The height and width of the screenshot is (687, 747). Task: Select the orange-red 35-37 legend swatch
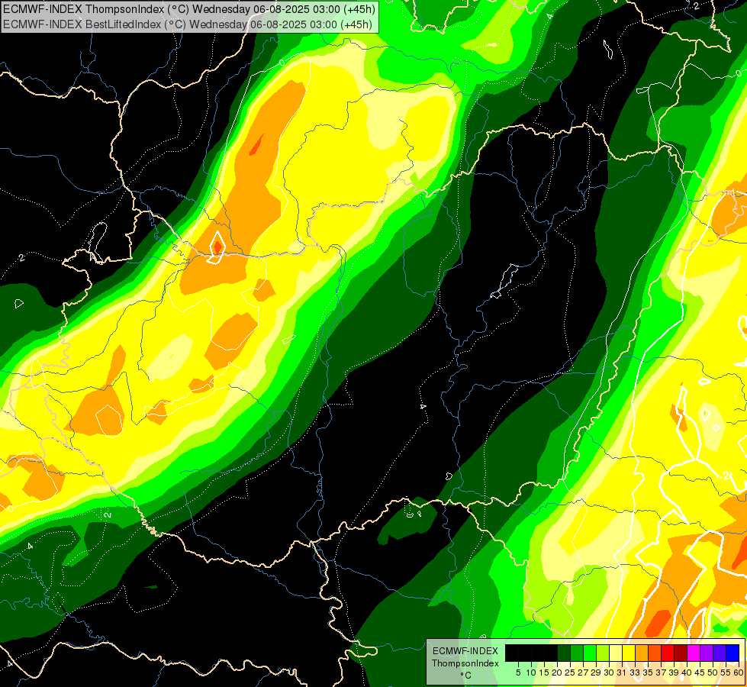[655, 653]
